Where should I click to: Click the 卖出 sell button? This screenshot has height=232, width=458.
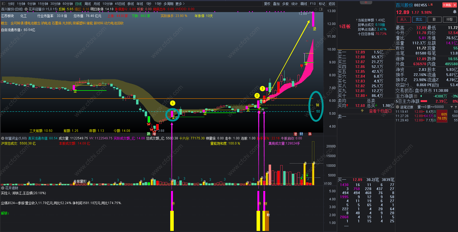(x=419, y=20)
